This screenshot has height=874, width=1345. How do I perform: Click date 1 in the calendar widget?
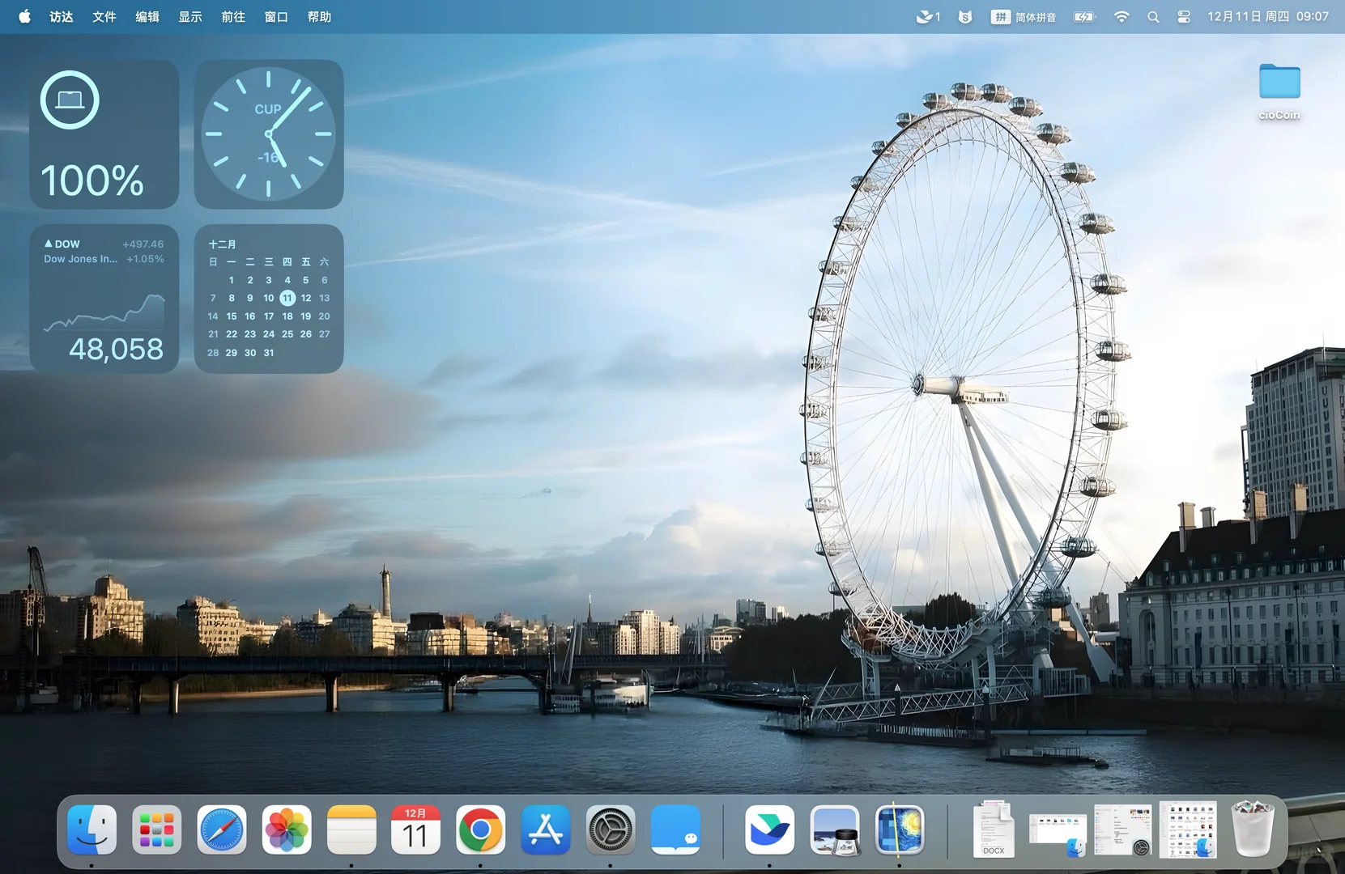(232, 280)
